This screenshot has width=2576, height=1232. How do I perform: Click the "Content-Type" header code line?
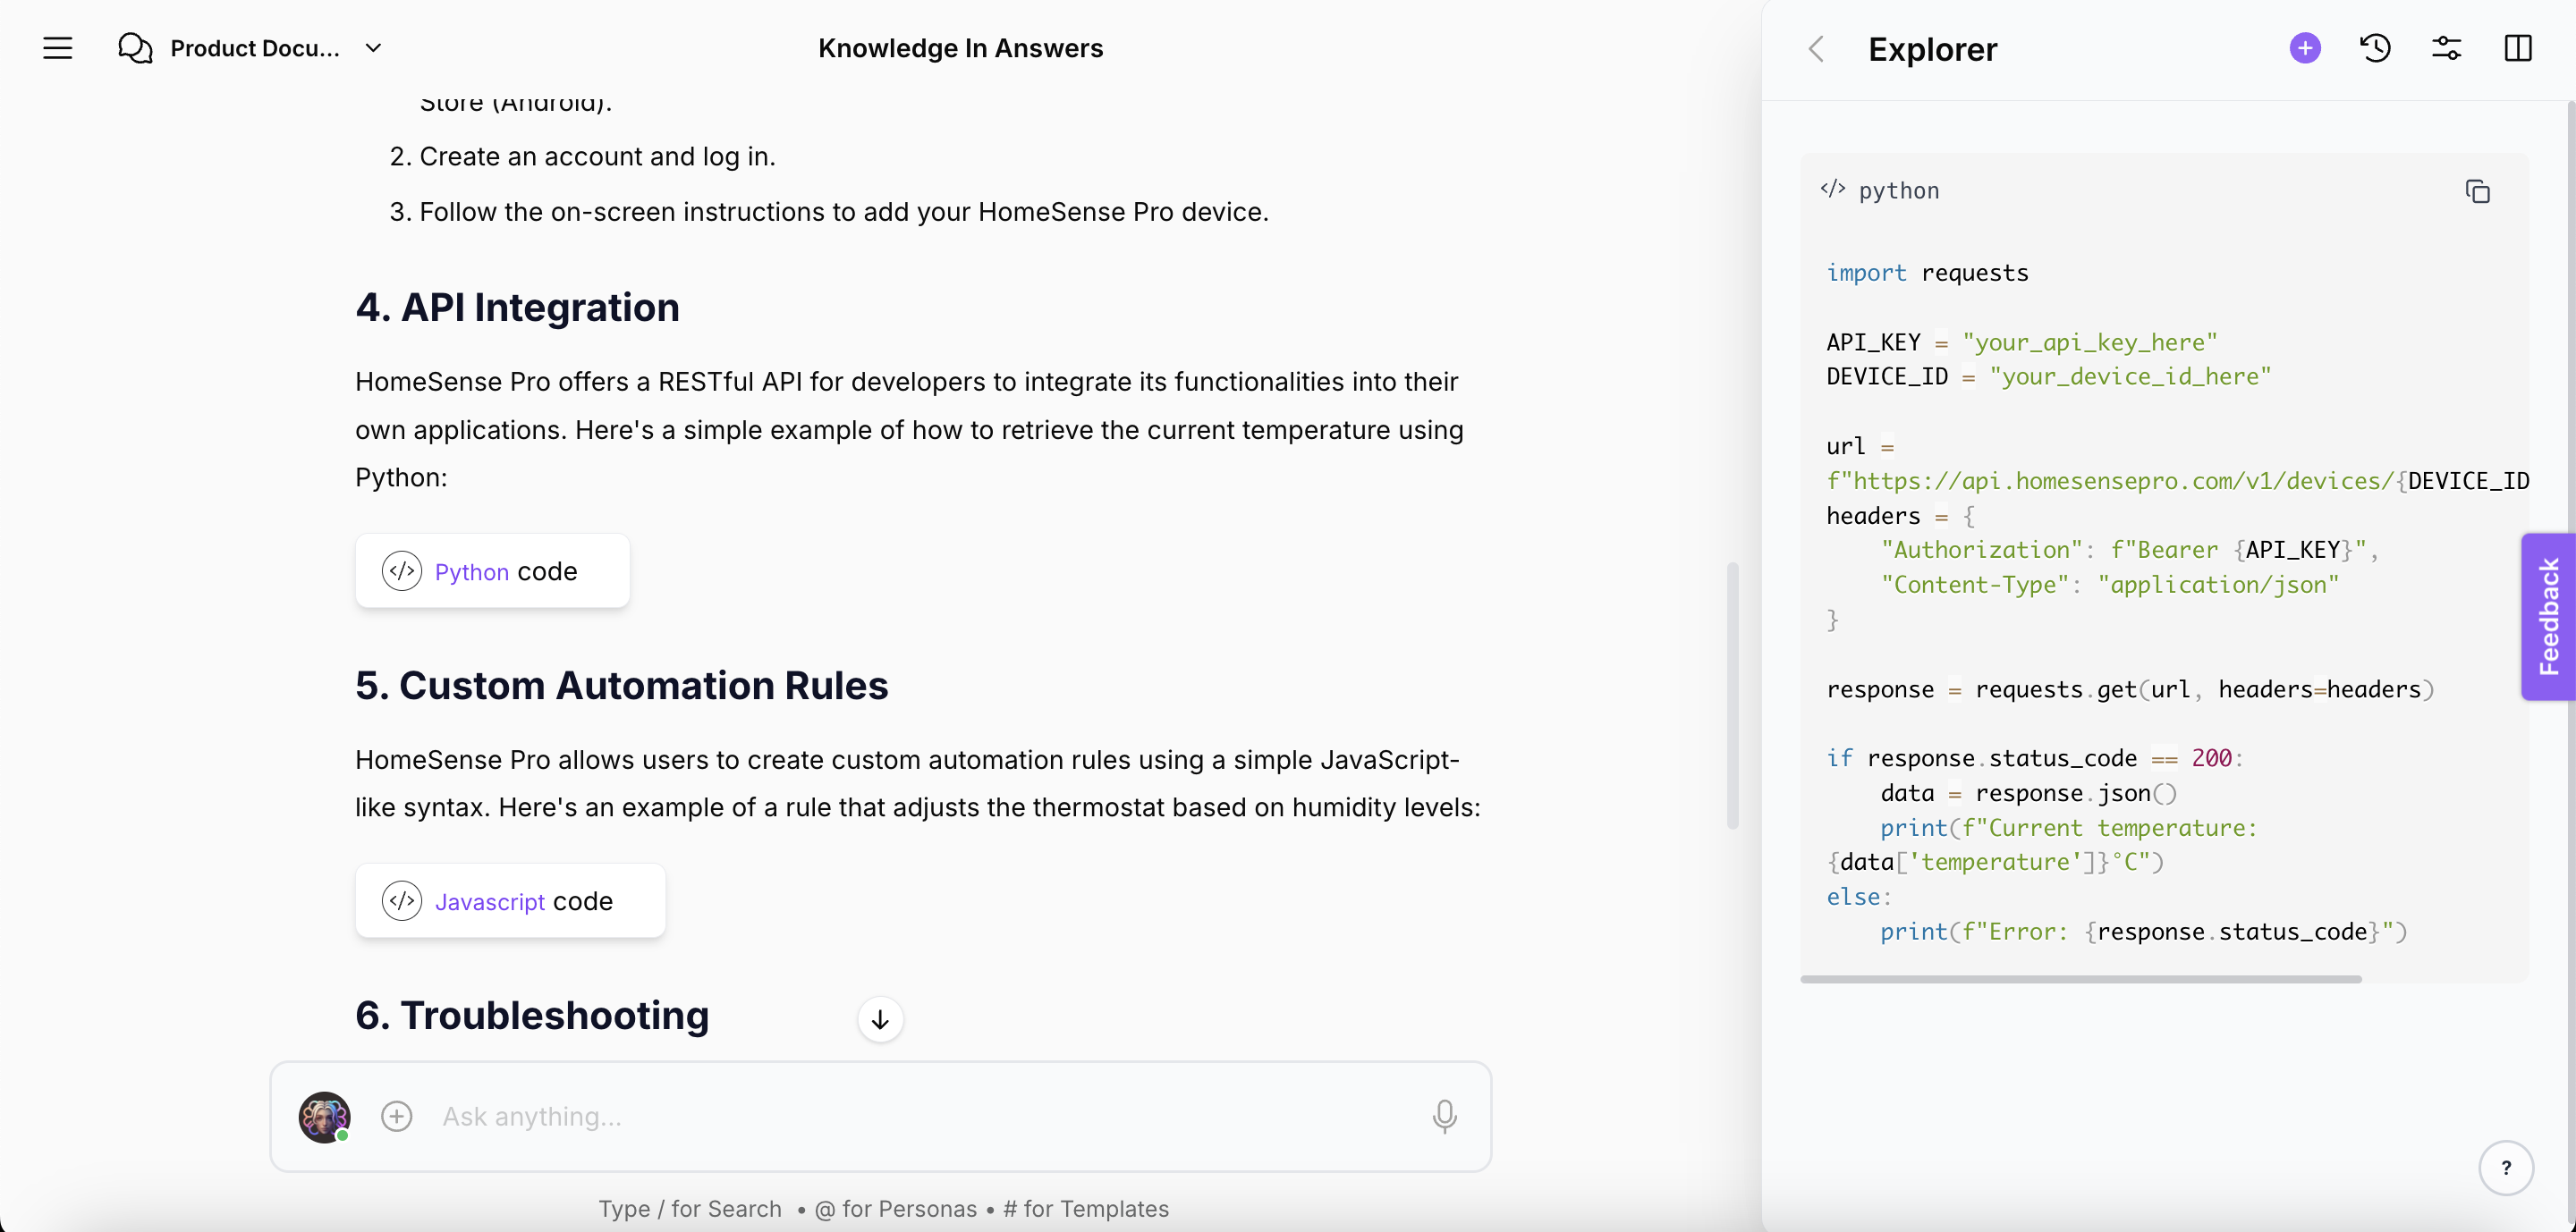coord(2109,585)
